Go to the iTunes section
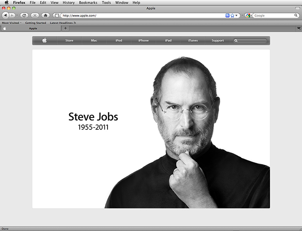Screen dimensions: 302x231 click(193, 41)
